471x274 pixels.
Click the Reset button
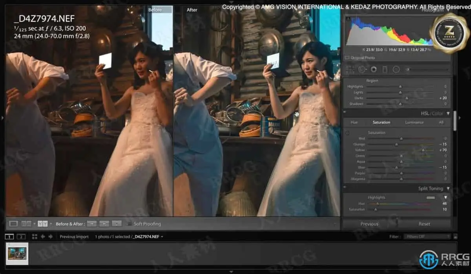(x=424, y=224)
